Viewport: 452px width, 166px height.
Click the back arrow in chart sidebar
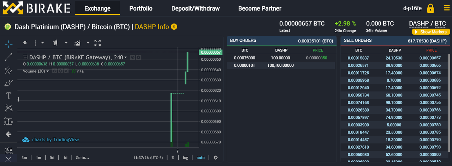tap(8, 134)
